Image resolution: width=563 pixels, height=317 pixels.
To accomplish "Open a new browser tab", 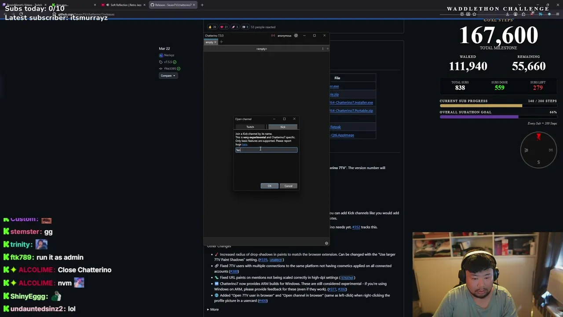I will (202, 5).
